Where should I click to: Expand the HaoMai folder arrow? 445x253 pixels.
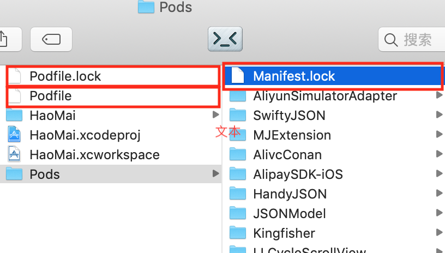click(216, 115)
